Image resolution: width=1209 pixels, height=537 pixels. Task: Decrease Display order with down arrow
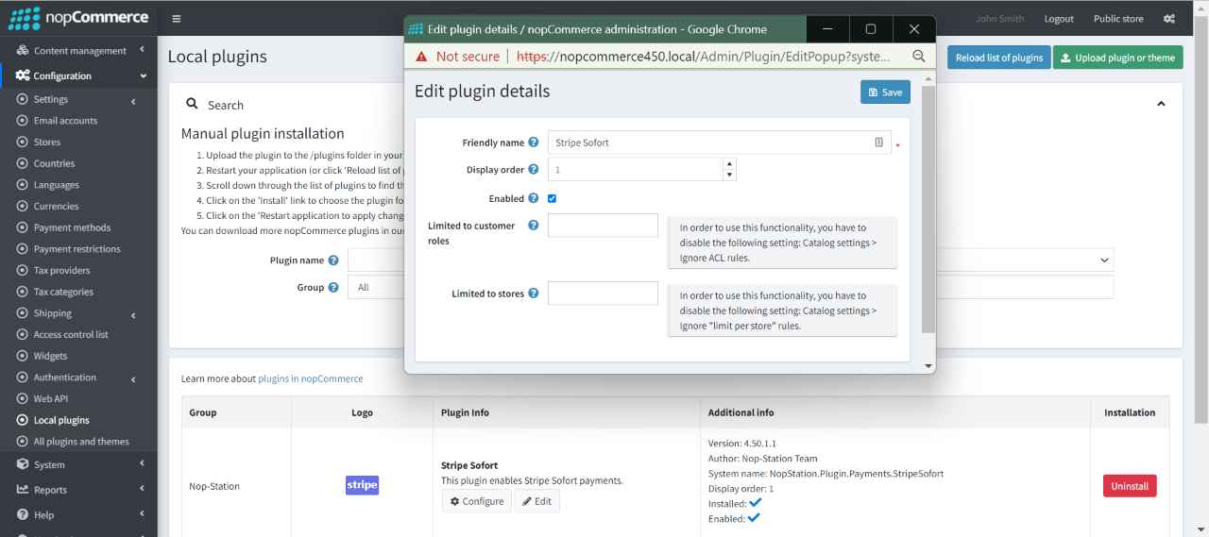(x=728, y=175)
